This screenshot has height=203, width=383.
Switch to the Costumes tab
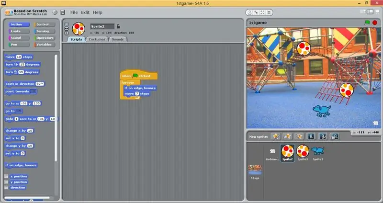coord(97,39)
